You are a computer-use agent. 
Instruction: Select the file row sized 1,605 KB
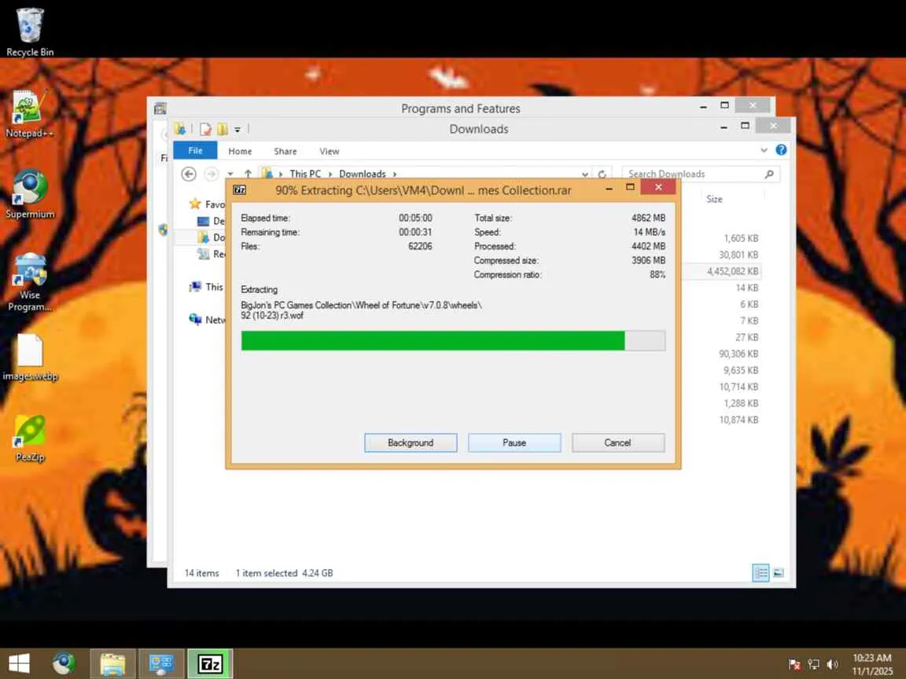(722, 238)
